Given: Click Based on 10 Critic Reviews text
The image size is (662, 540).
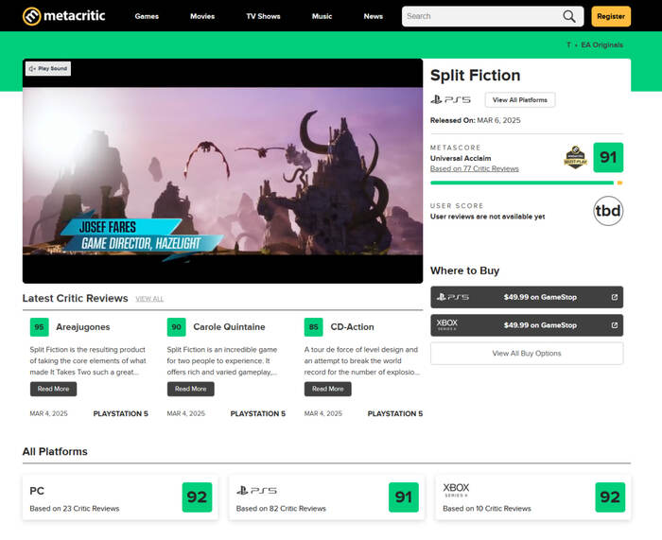Looking at the screenshot, I should coord(487,509).
